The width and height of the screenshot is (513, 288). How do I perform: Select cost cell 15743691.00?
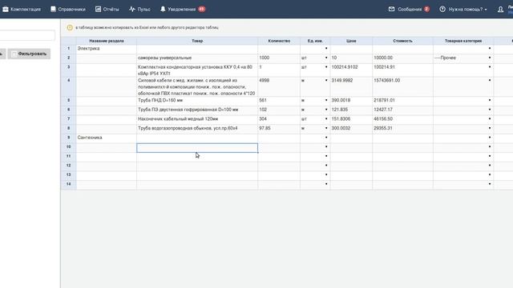tap(402, 87)
